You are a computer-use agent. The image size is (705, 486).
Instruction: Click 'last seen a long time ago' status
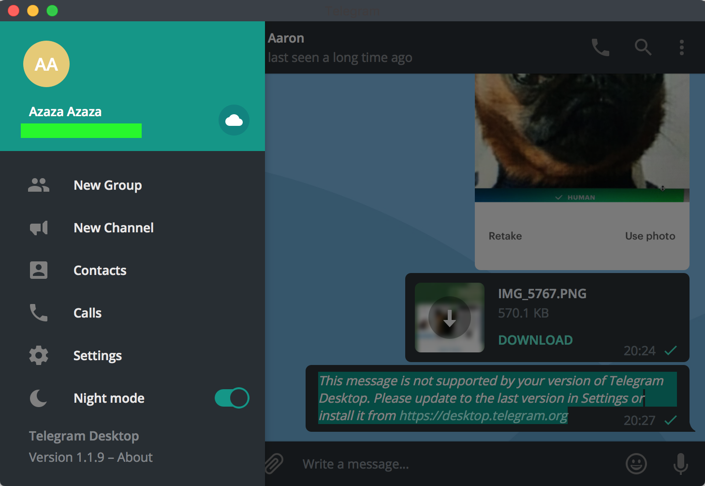click(340, 58)
